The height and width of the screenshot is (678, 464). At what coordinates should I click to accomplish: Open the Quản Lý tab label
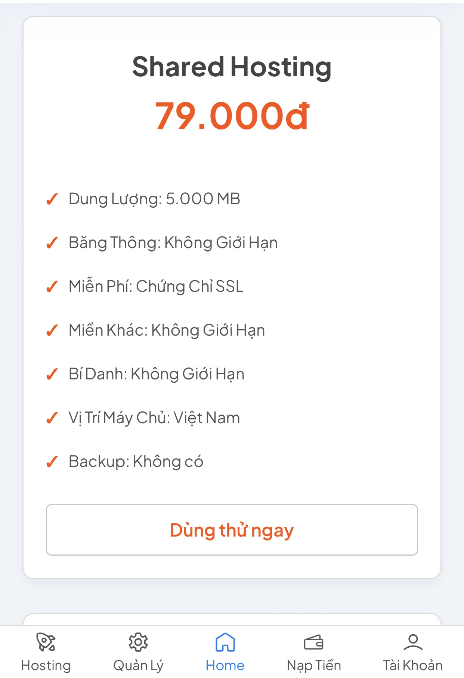(138, 665)
